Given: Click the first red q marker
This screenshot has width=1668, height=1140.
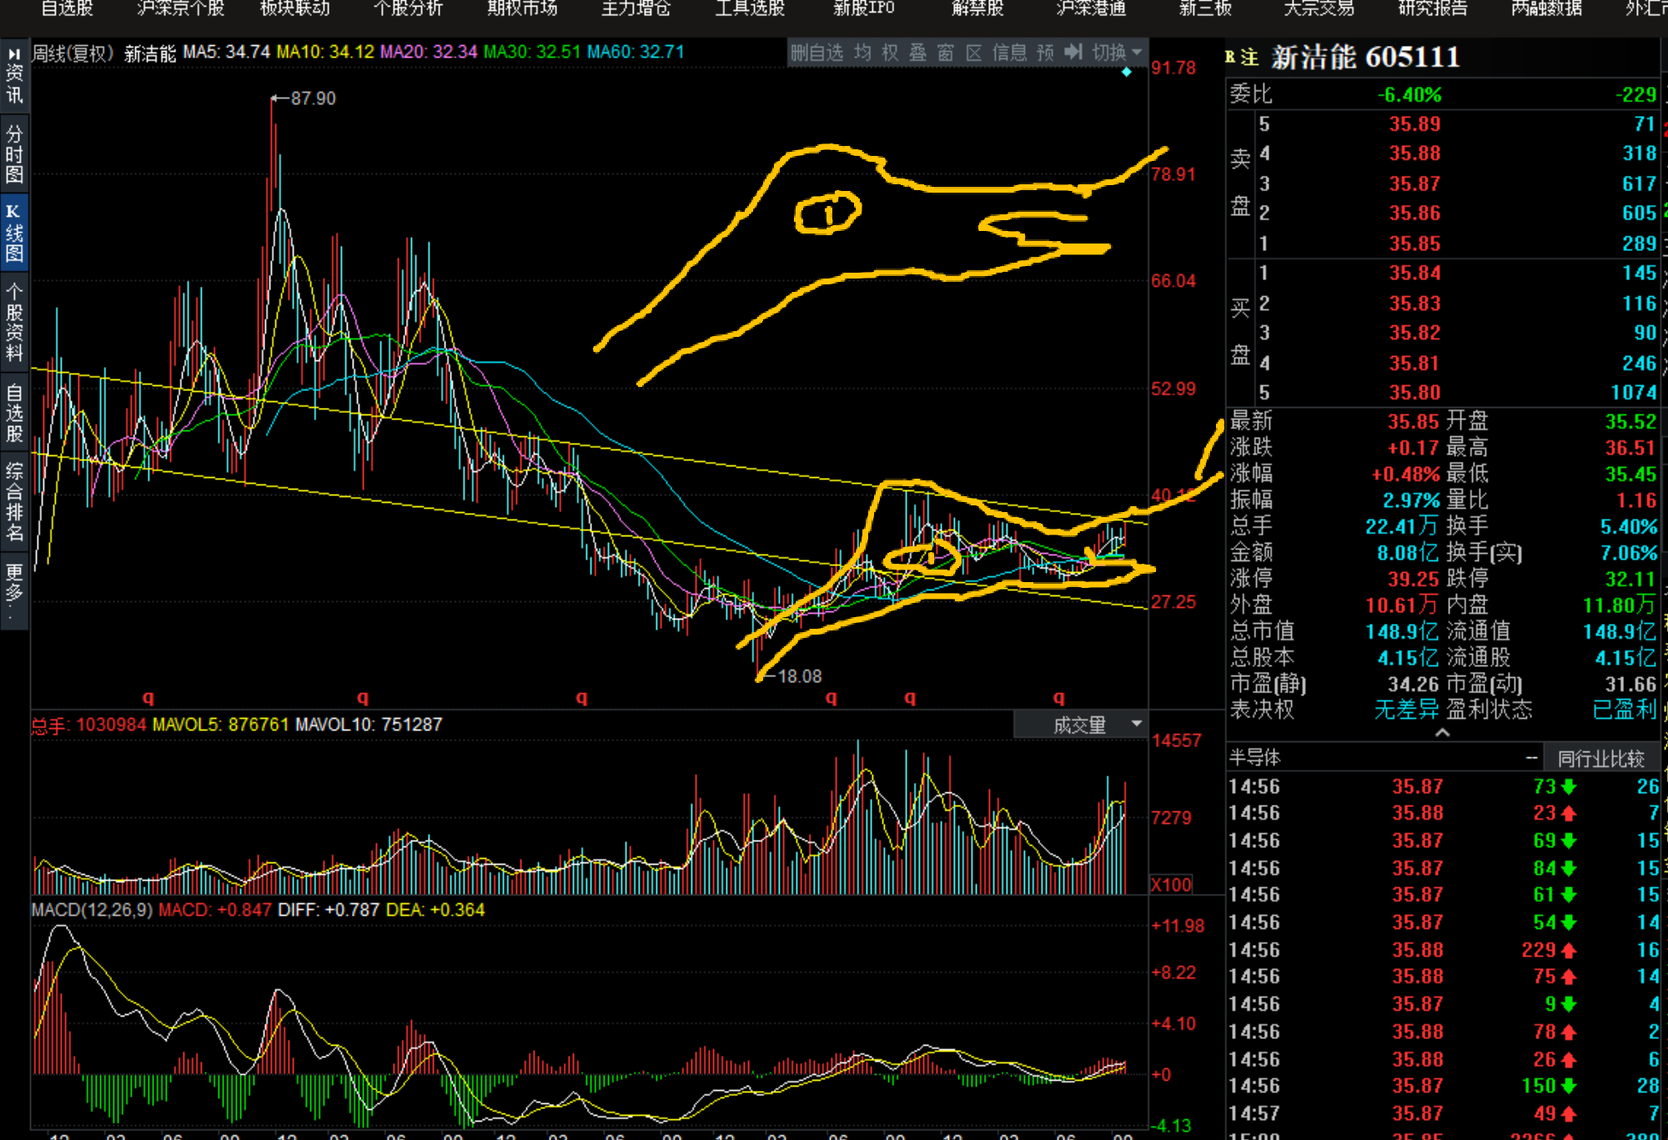Looking at the screenshot, I should 148,697.
